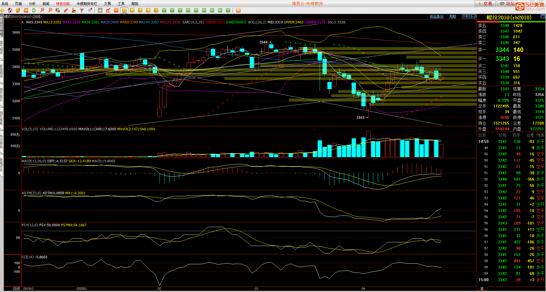Image resolution: width=546 pixels, height=292 pixels.
Task: Select the monthly '月' period icon
Action: pos(140,10)
